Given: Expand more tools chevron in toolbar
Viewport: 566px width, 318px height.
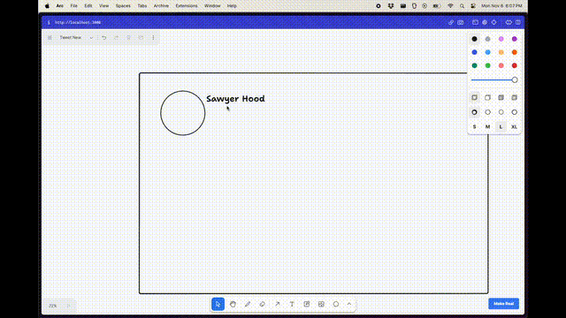Looking at the screenshot, I should coord(349,304).
